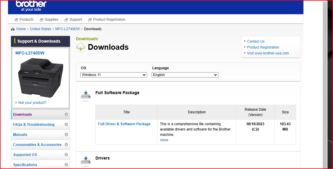Screen dimensions: 333x169
Task: Click the vertical scrollbar on right edge
Action: [325, 85]
